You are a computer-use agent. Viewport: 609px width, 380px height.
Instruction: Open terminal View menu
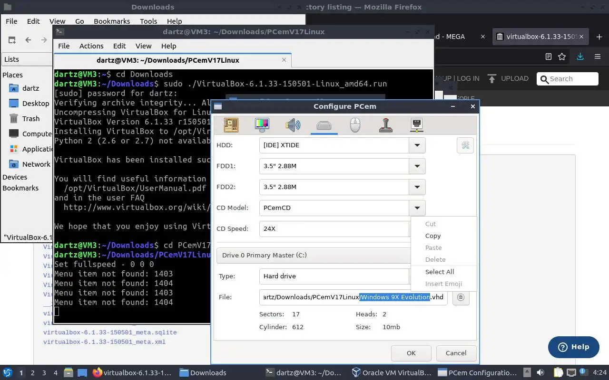tap(143, 46)
